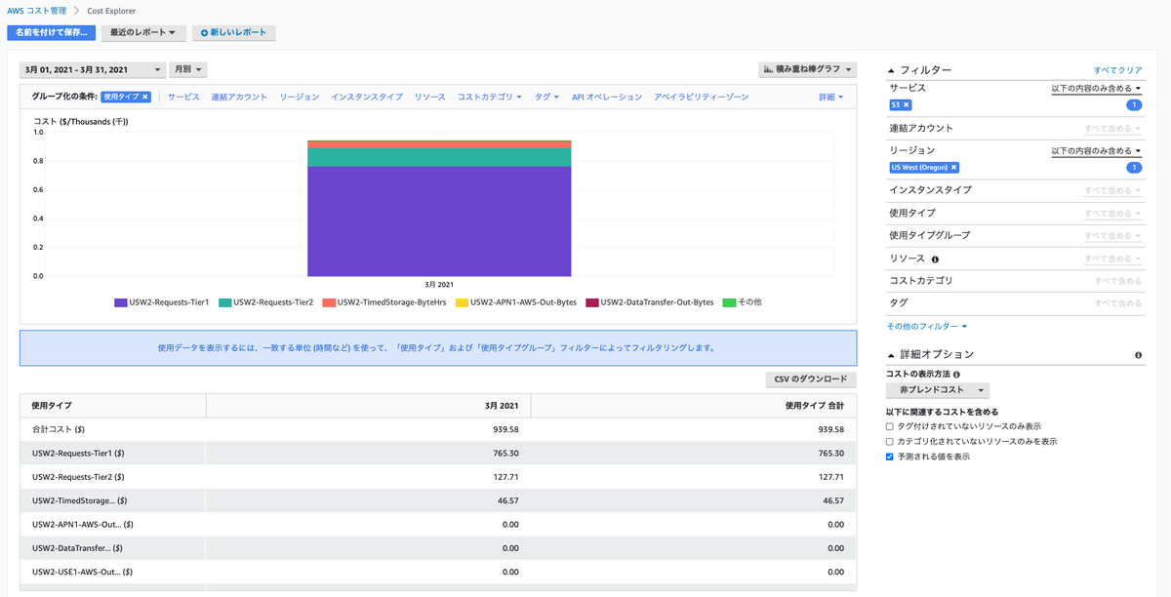Toggle USW2-DataTransfer-Out-Bytes legend swatch
The image size is (1171, 597).
point(591,302)
